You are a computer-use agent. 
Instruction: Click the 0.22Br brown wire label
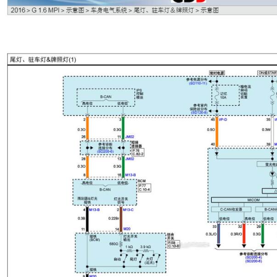click(x=113, y=219)
